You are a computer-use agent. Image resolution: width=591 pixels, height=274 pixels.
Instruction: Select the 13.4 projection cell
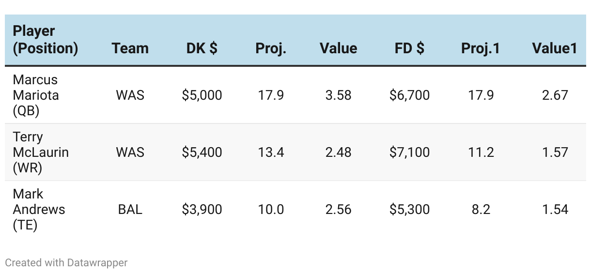pyautogui.click(x=271, y=152)
